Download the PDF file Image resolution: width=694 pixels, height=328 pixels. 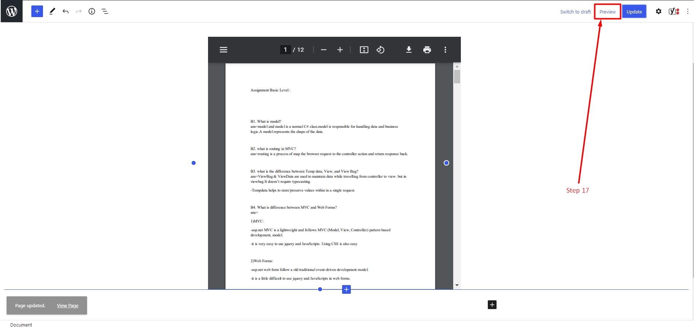click(x=409, y=50)
